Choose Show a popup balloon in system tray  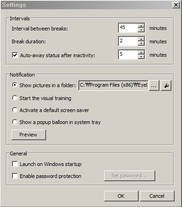(x=15, y=122)
